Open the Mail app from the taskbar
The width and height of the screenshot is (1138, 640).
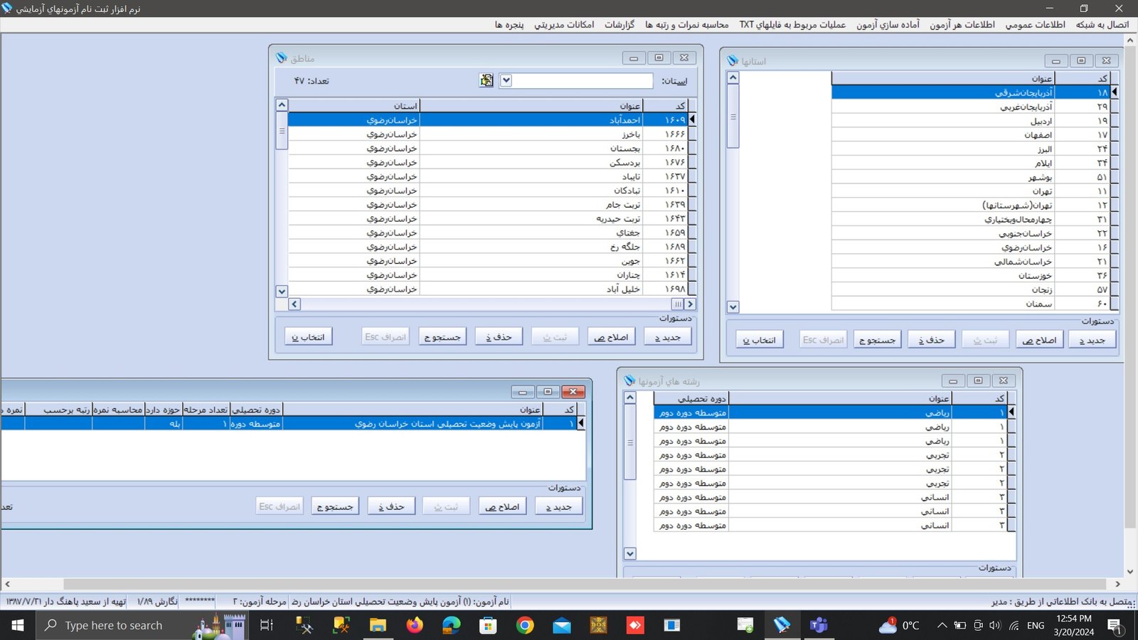tap(562, 625)
